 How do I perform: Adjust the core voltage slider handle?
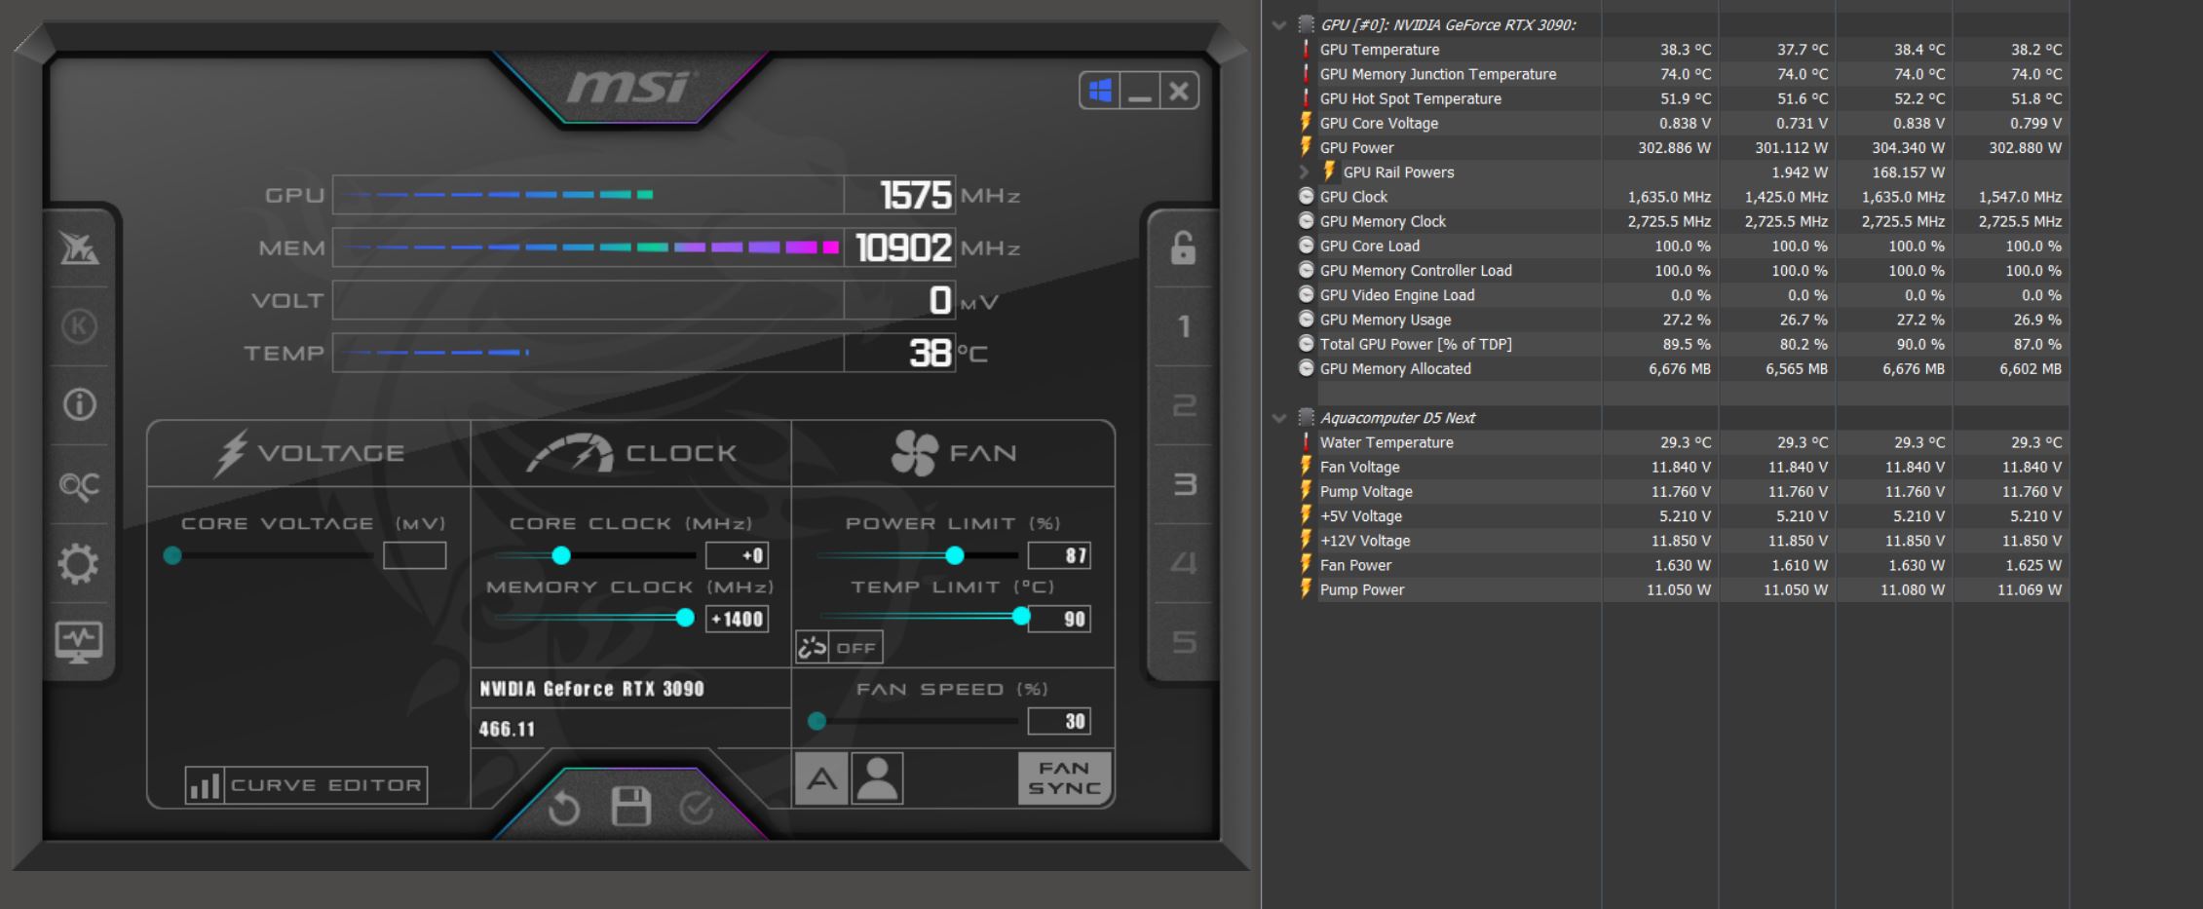click(x=172, y=555)
